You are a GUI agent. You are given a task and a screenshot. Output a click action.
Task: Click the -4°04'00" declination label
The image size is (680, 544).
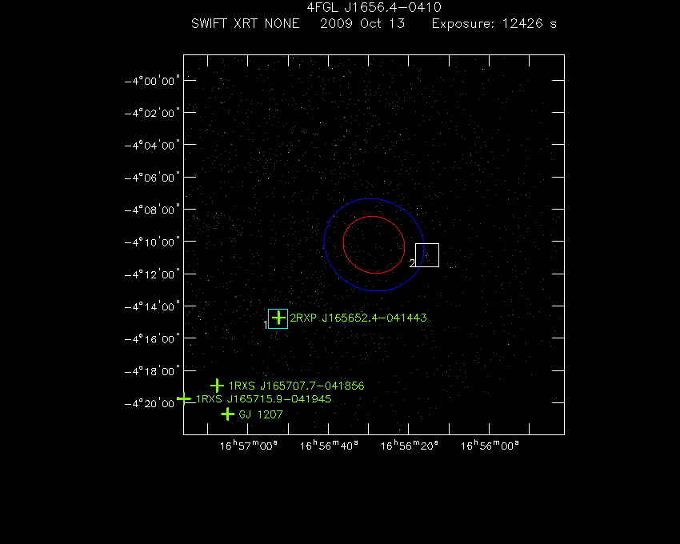(x=152, y=146)
